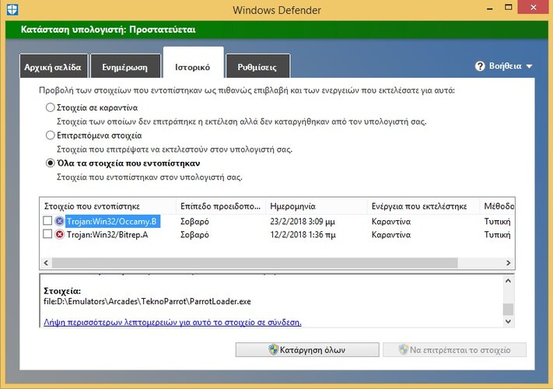Click the details pane up scroll arrow
Viewport: 553px width, 389px height.
[x=508, y=281]
